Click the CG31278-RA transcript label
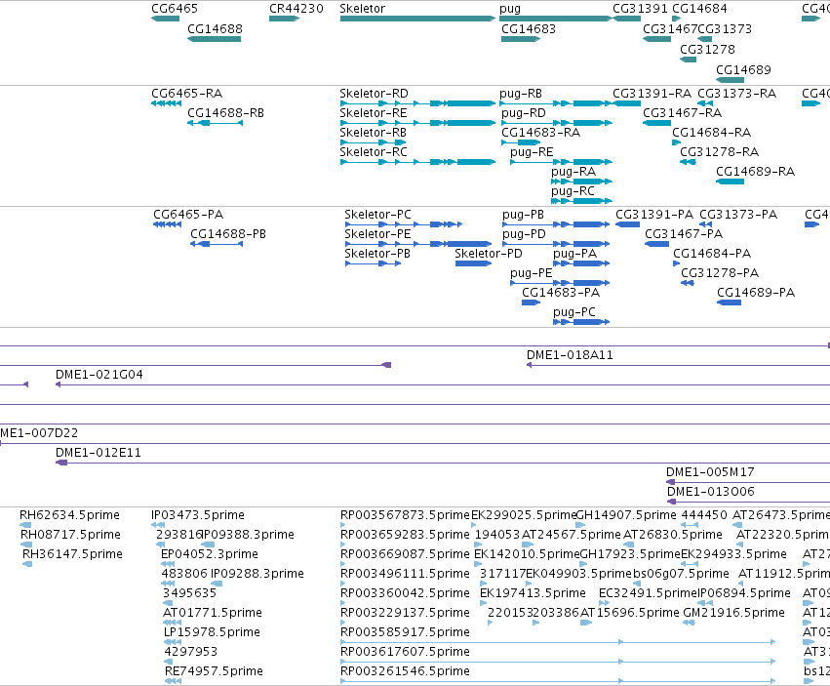The width and height of the screenshot is (830, 686). (x=720, y=151)
